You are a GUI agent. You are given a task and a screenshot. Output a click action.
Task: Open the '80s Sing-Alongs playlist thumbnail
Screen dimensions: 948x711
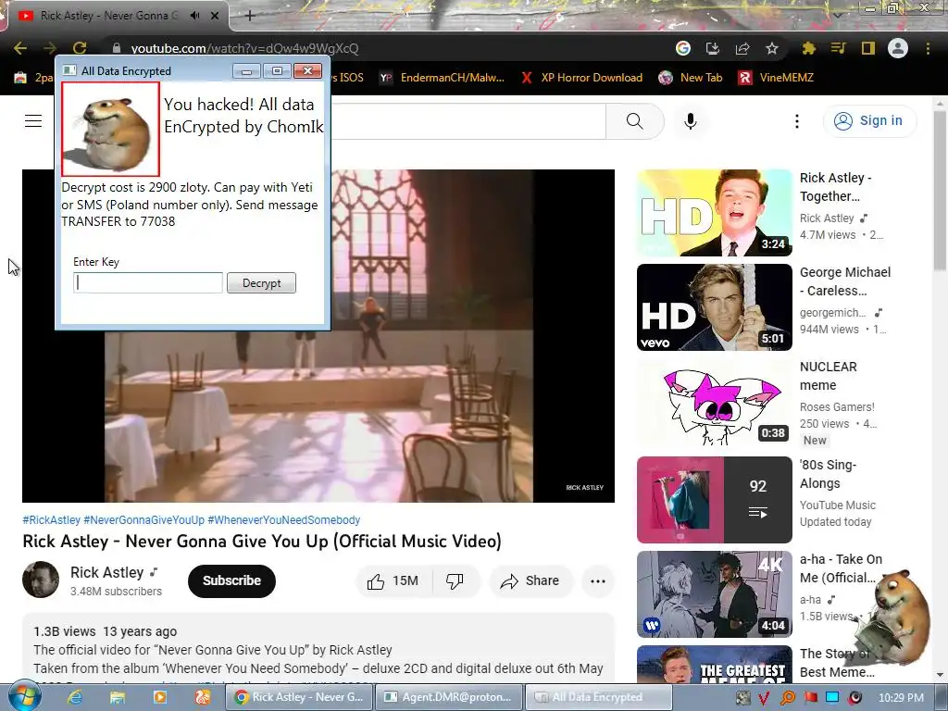click(714, 499)
